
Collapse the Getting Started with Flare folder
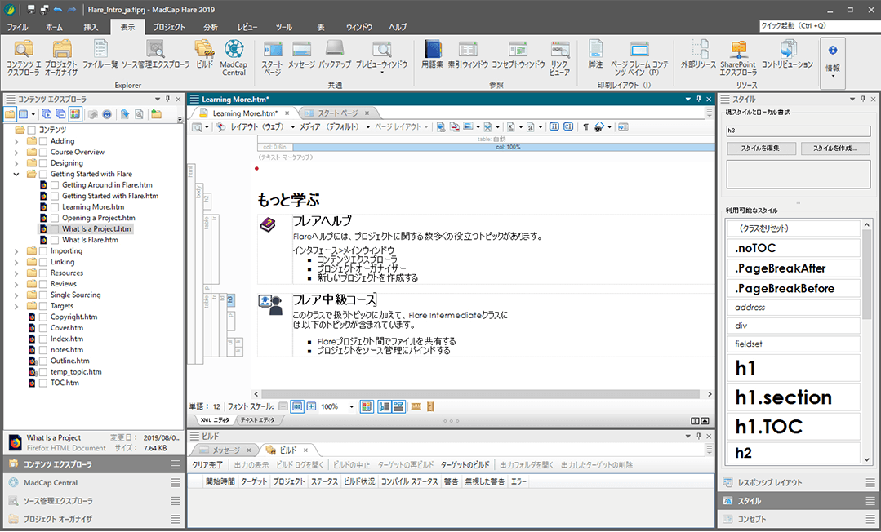click(x=16, y=174)
